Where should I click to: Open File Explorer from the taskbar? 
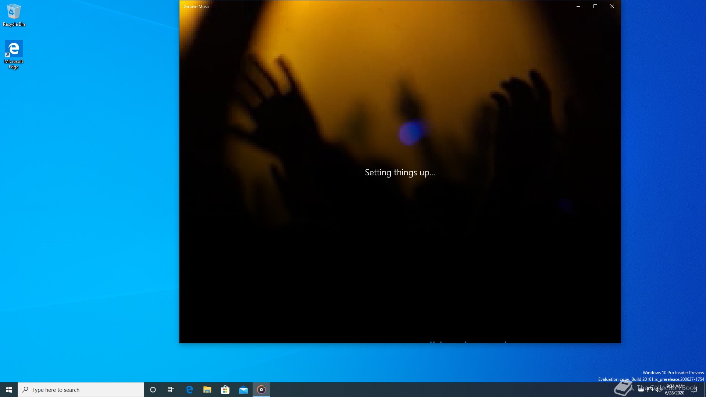(207, 390)
